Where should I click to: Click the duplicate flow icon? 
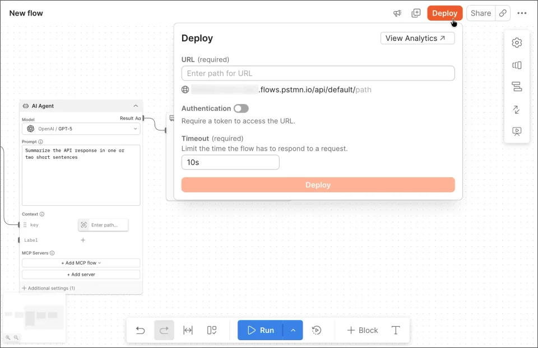coord(416,13)
